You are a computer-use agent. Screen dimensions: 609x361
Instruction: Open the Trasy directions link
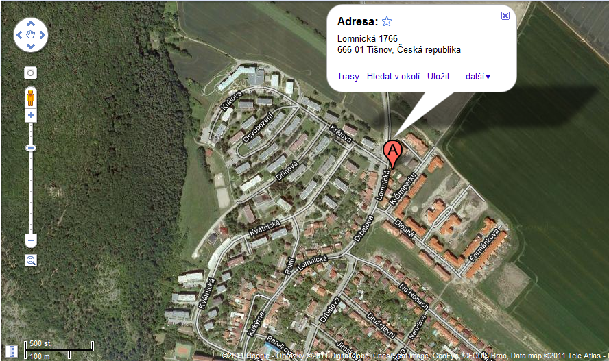click(x=348, y=77)
